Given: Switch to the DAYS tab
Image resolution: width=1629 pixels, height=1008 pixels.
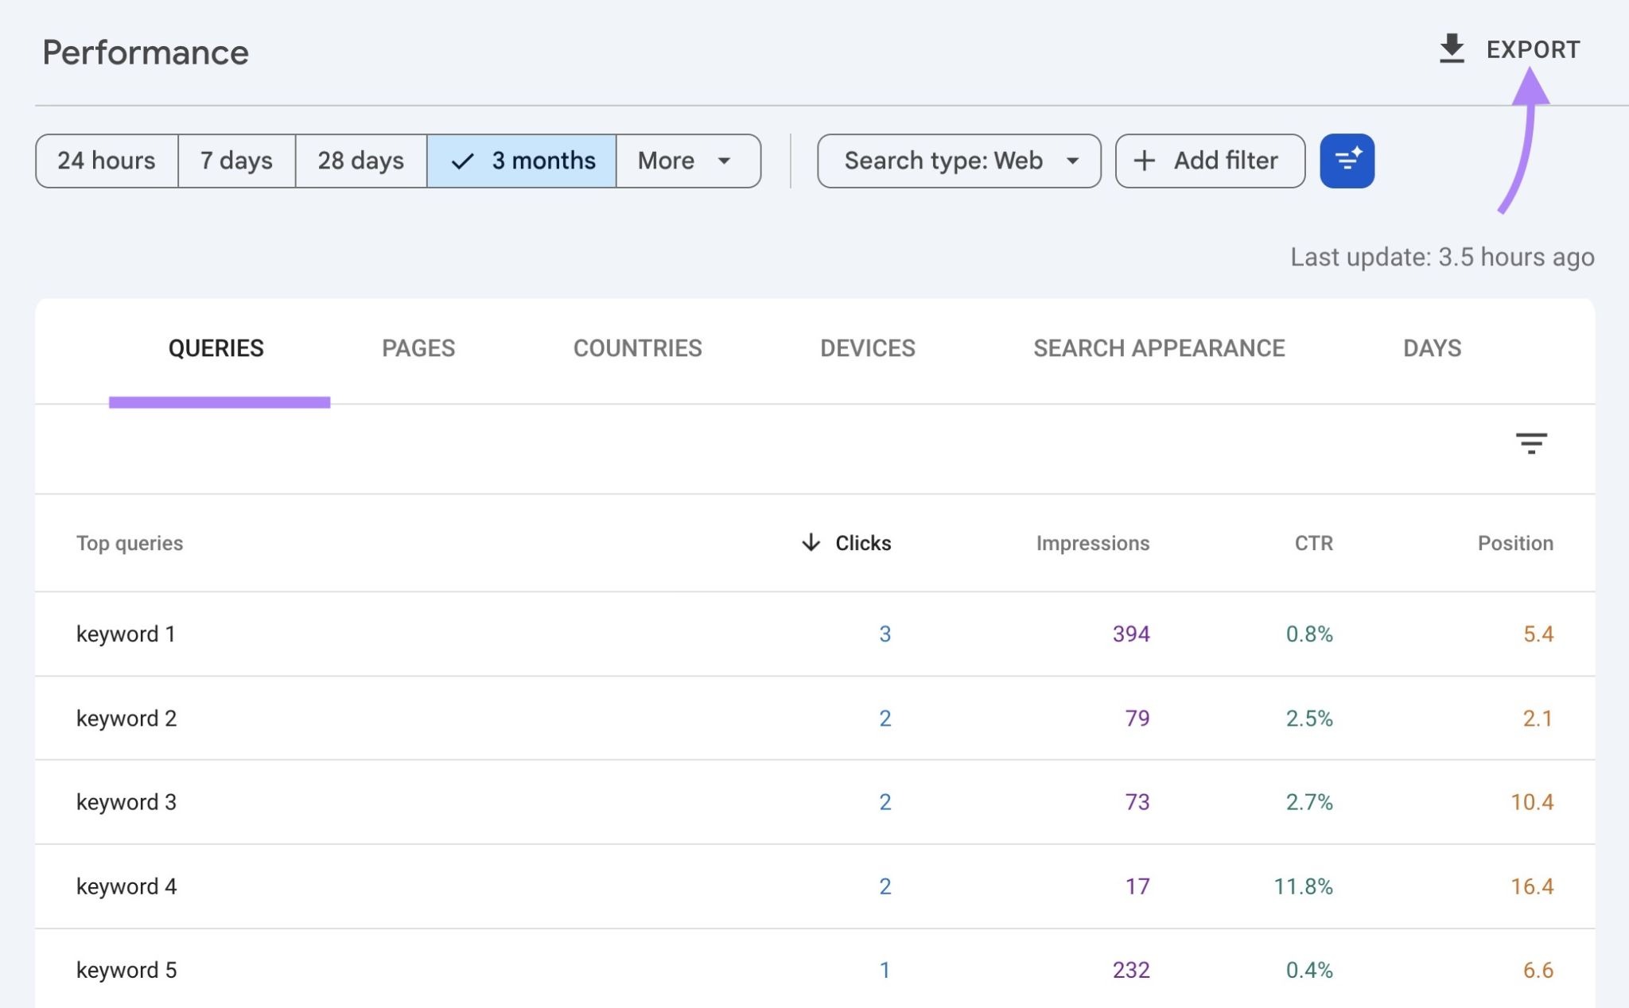Looking at the screenshot, I should pyautogui.click(x=1432, y=348).
